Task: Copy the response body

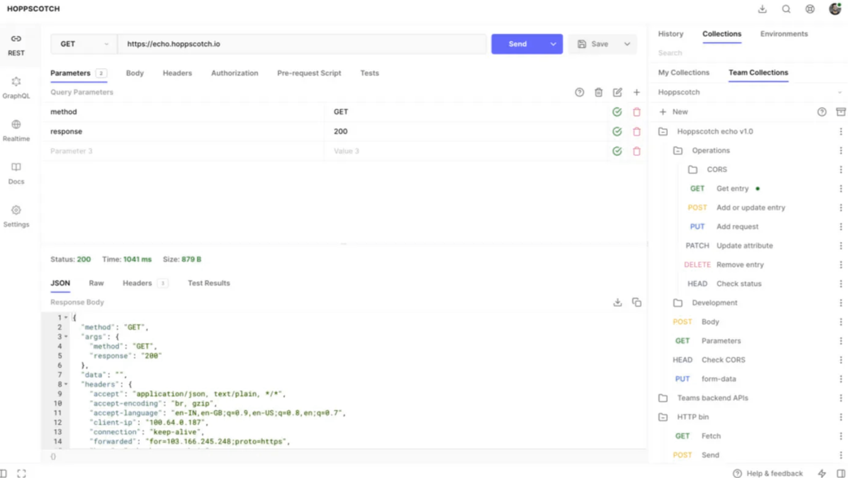Action: click(637, 302)
